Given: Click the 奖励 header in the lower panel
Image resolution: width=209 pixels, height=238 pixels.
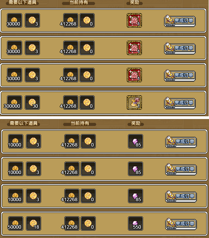Looking at the screenshot, I should point(136,123).
